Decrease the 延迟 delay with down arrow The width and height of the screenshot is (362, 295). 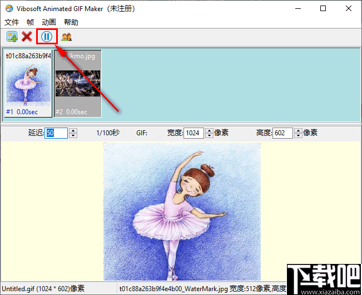pyautogui.click(x=73, y=136)
